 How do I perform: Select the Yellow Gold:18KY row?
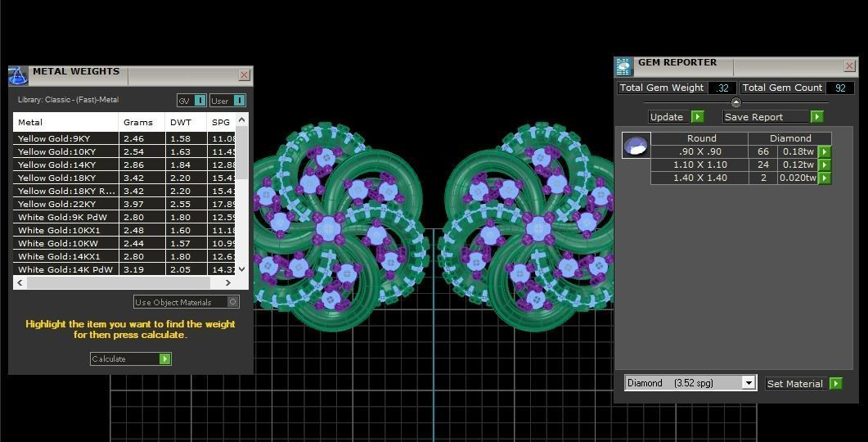pyautogui.click(x=124, y=178)
